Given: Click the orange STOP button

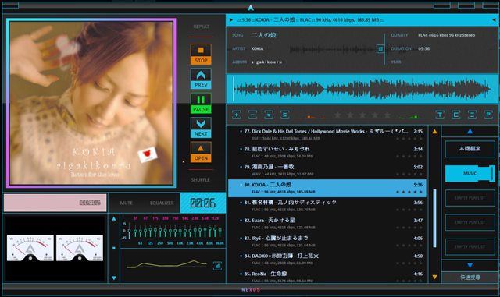Looking at the screenshot, I should pos(201,54).
